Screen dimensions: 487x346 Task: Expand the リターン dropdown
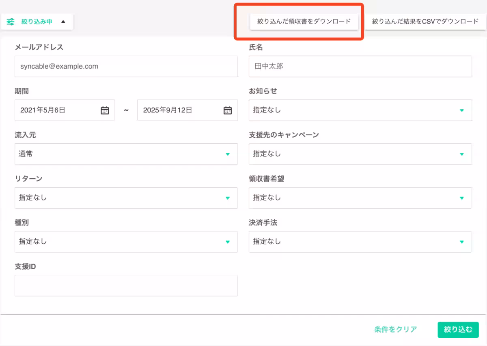(x=126, y=198)
